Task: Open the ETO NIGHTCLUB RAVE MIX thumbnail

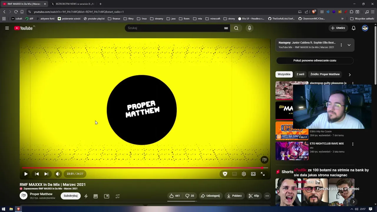Action: click(x=292, y=151)
